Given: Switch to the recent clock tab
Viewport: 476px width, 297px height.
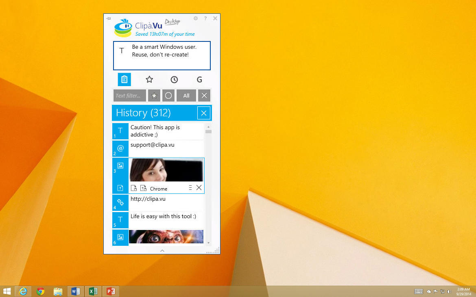Looking at the screenshot, I should 174,79.
